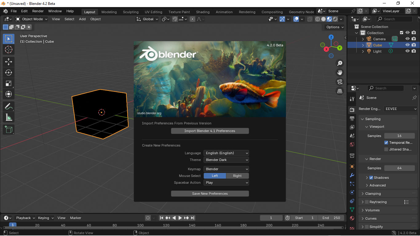Open the View Layer properties tab icon
Viewport: 420px width, 236px height.
click(x=352, y=127)
